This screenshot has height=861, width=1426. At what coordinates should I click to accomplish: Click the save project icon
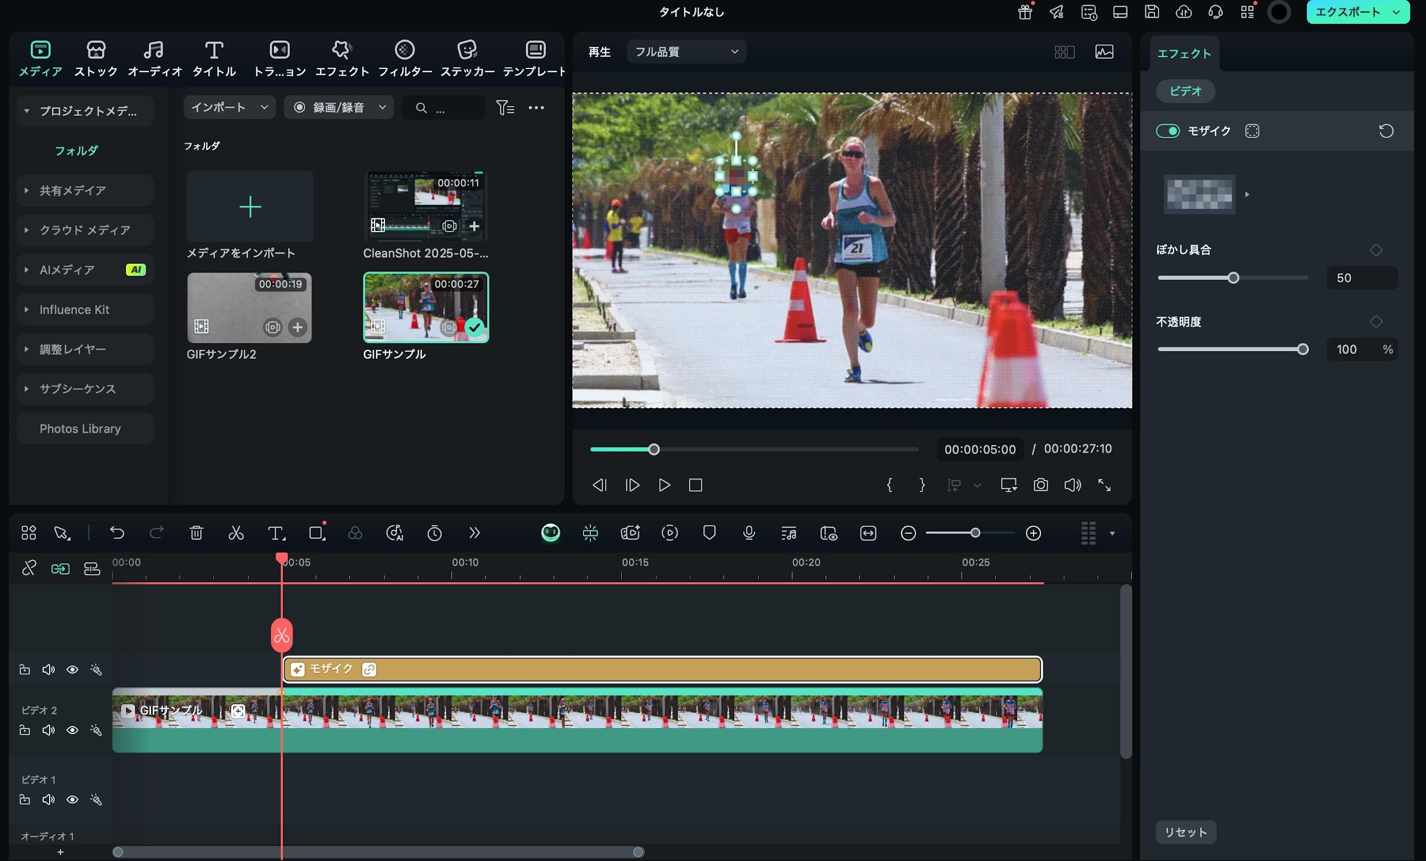coord(1152,12)
